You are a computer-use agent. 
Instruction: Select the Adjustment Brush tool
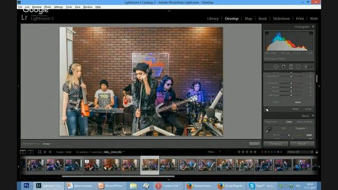coord(308,67)
